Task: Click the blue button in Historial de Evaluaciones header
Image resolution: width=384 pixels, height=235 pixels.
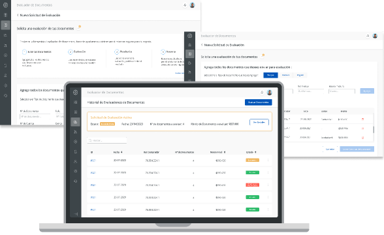Action: [259, 102]
